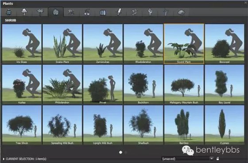Select the Boxwood shrub thumbnail
Image resolution: width=248 pixels, height=163 pixels.
point(225,44)
